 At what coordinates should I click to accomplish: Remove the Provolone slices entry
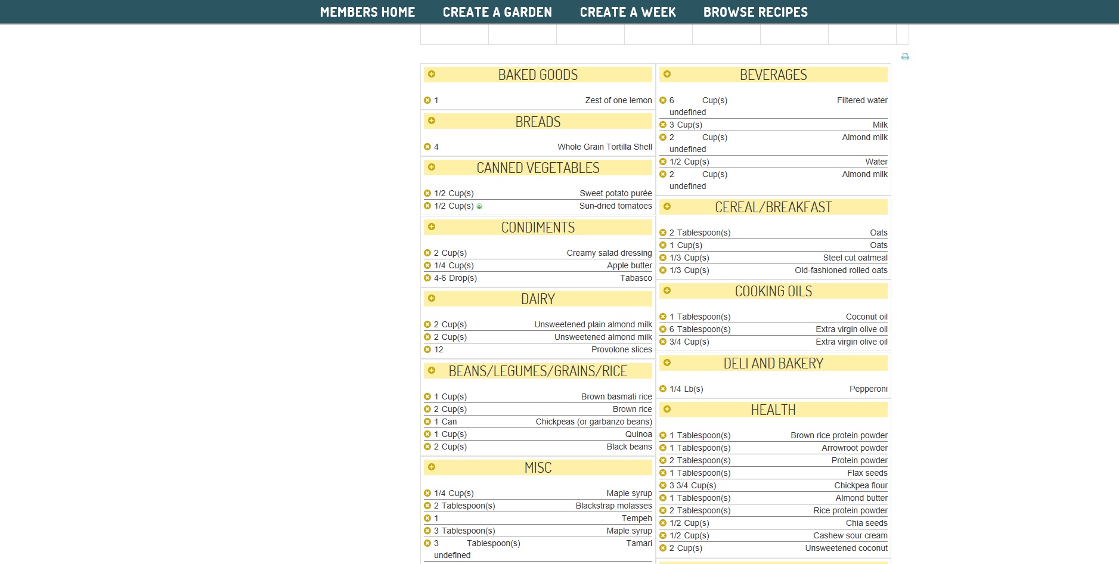[x=427, y=349]
